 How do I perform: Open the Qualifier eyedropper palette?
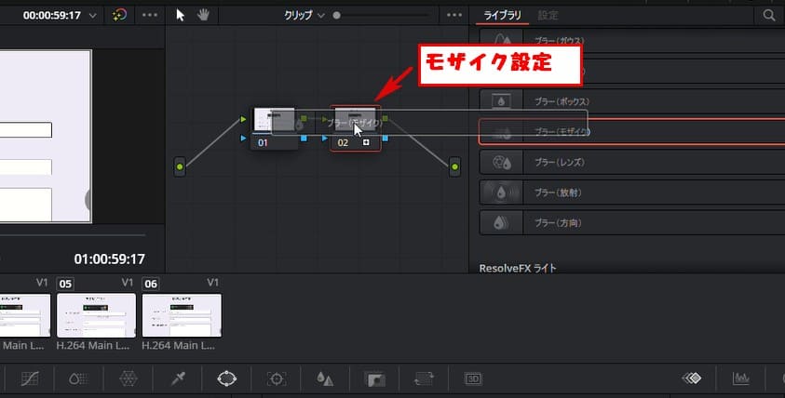tap(177, 378)
